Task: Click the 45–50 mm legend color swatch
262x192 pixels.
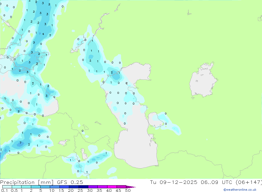Action: point(122,187)
